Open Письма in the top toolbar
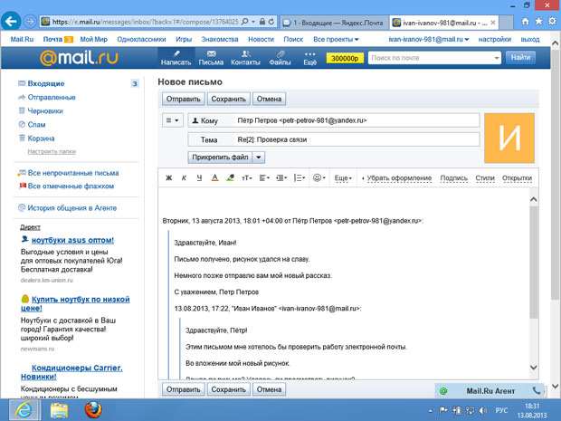The image size is (561, 421). pyautogui.click(x=211, y=58)
